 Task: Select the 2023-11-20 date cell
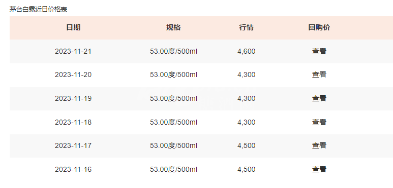(x=73, y=74)
